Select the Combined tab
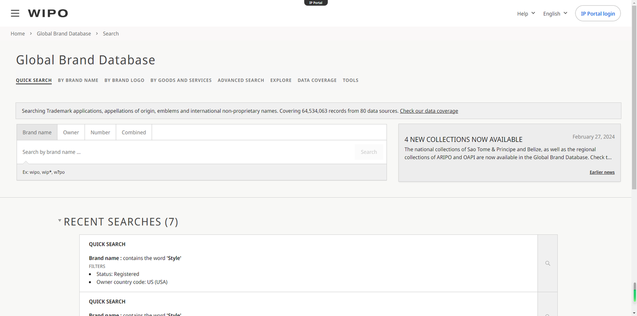The height and width of the screenshot is (316, 637). point(134,132)
